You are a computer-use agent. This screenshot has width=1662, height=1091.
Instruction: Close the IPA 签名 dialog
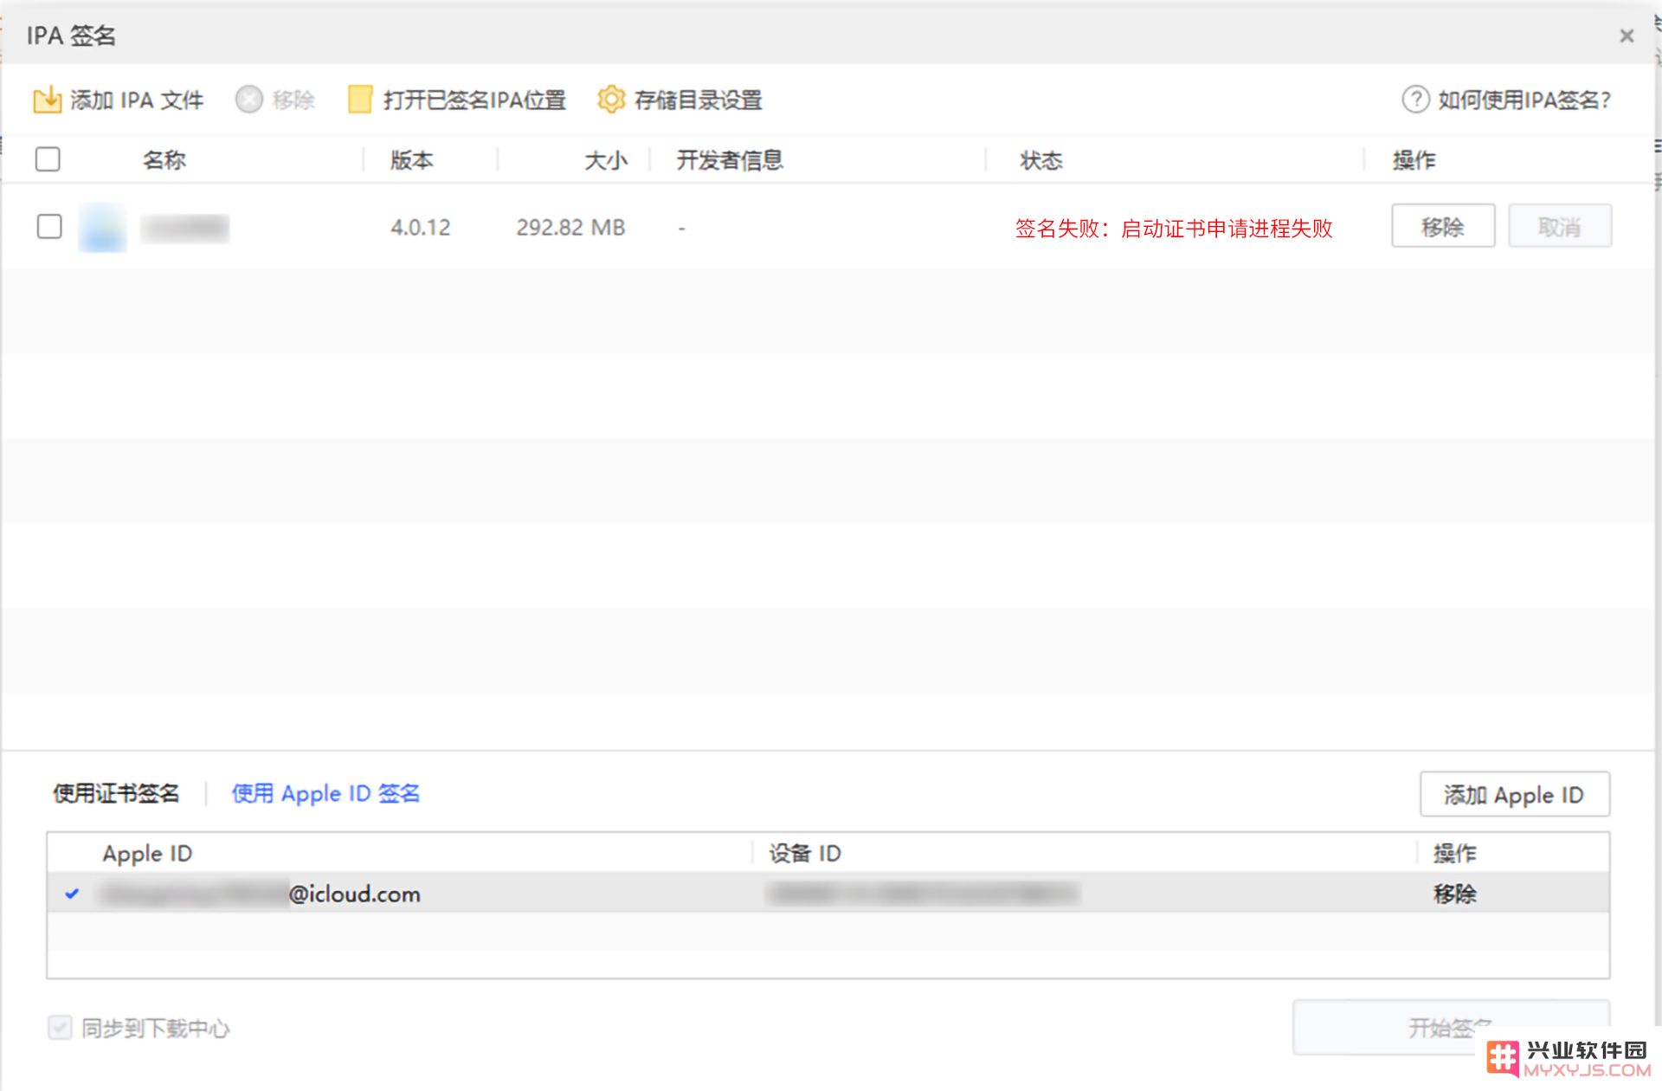pyautogui.click(x=1627, y=36)
